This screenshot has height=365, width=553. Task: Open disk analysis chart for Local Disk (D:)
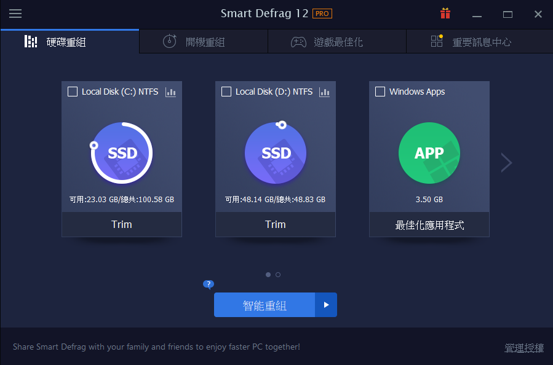[x=324, y=92]
